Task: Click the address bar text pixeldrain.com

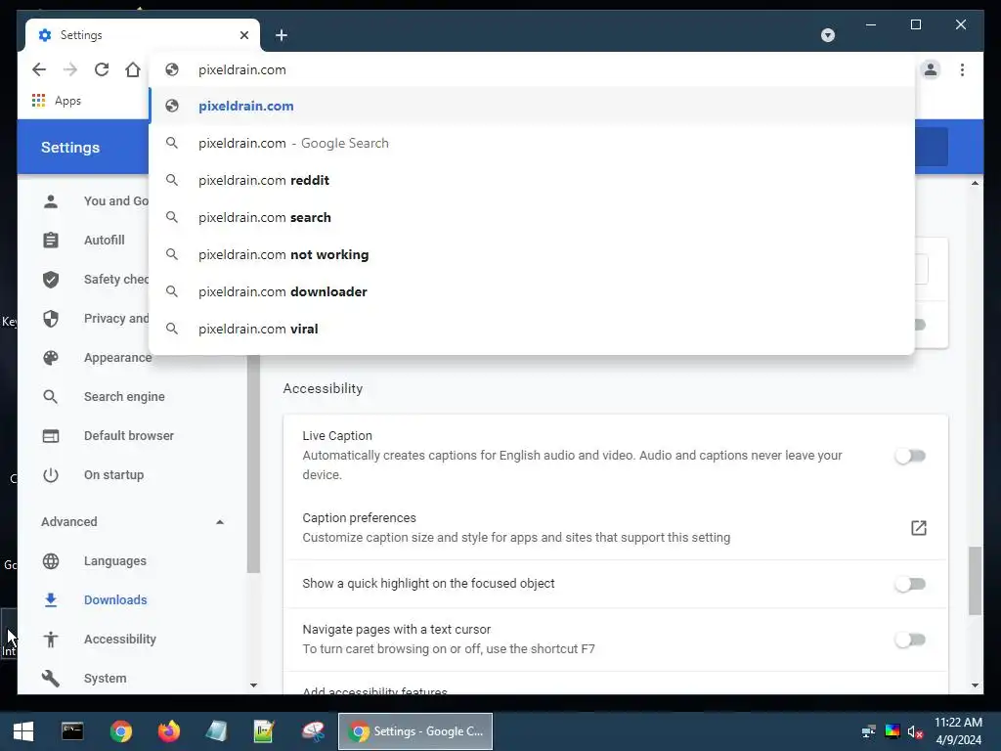Action: point(242,69)
